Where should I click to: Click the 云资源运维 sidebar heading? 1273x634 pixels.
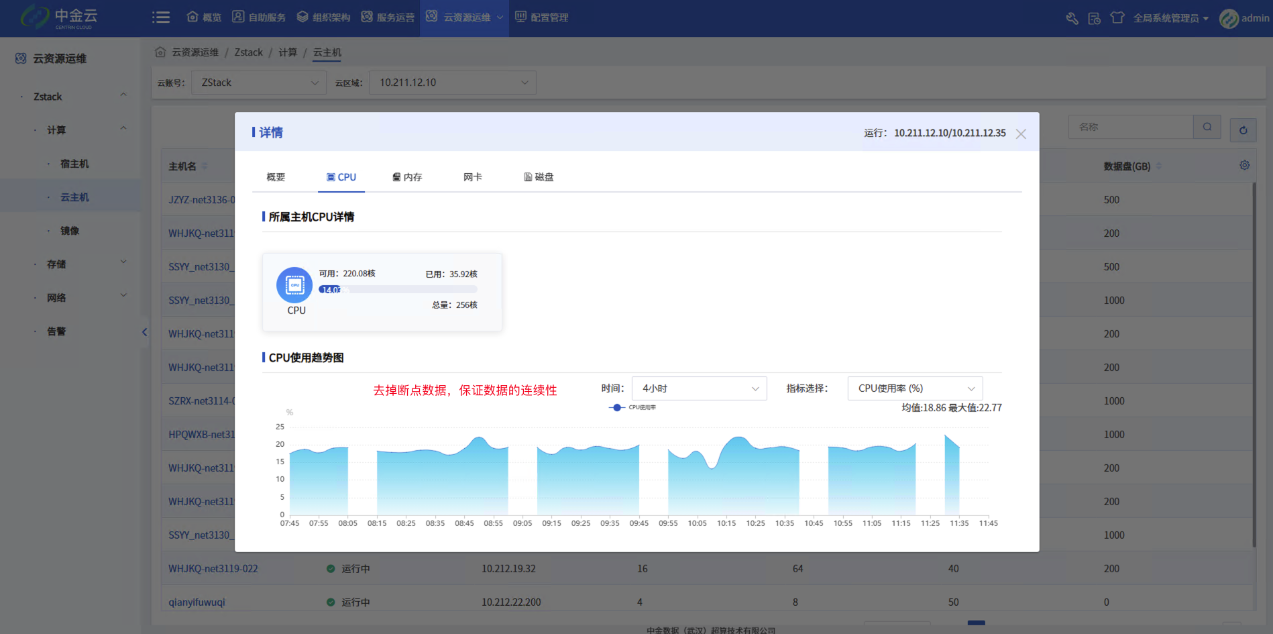[x=60, y=59]
